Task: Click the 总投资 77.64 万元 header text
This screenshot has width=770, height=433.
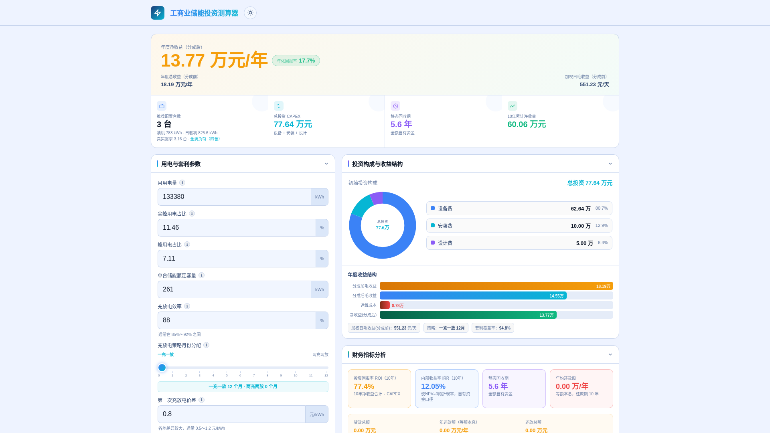Action: [x=590, y=183]
